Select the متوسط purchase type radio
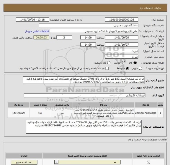This screenshot has width=170, height=165. pyautogui.click(x=127, y=68)
